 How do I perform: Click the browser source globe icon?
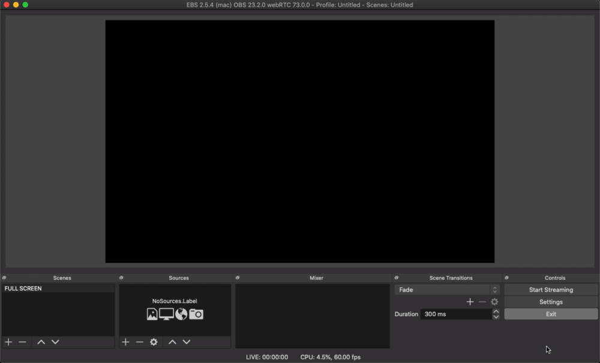click(181, 314)
